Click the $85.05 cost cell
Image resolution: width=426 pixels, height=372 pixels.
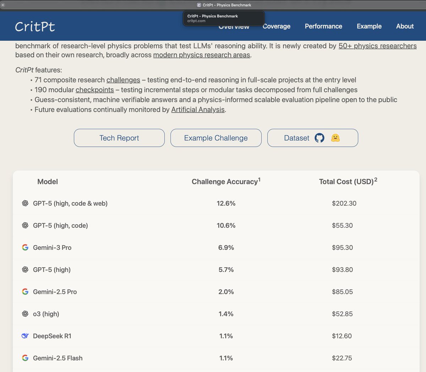[342, 292]
